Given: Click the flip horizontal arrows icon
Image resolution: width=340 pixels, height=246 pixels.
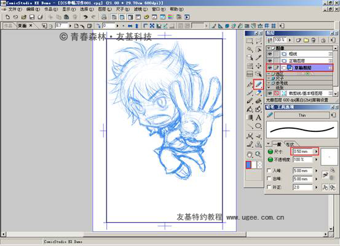Looking at the screenshot, I should [130, 26].
